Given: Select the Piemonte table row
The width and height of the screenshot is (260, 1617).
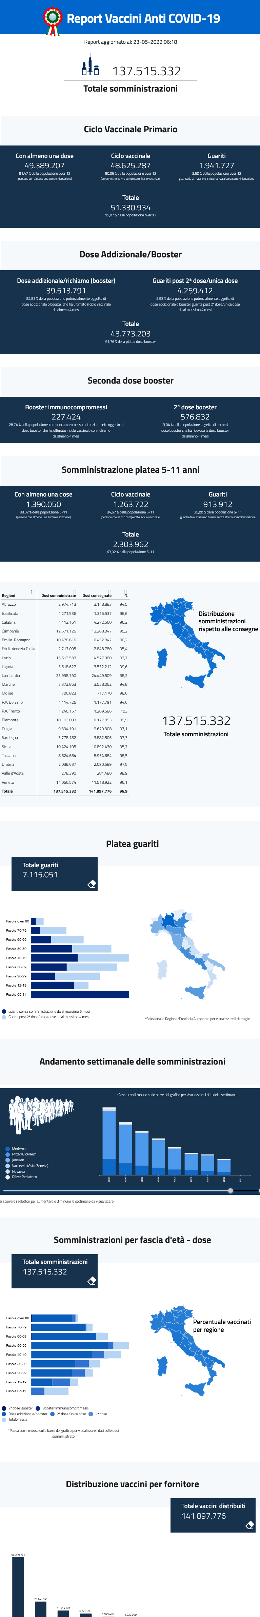Looking at the screenshot, I should coord(65,720).
